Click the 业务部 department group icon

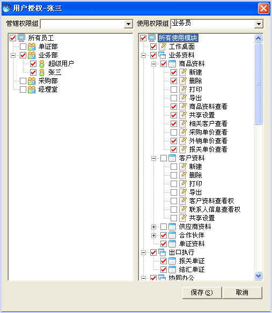(32, 55)
